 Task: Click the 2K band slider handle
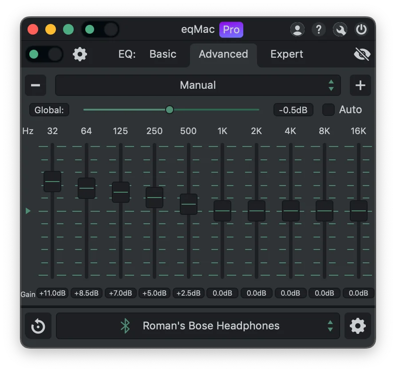tap(257, 210)
